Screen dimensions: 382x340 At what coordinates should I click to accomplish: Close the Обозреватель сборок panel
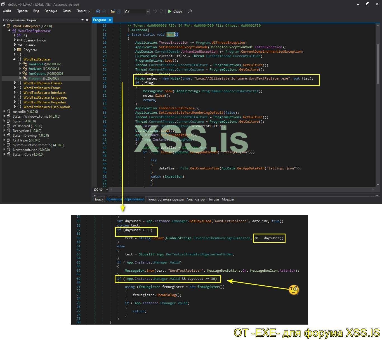point(87,20)
